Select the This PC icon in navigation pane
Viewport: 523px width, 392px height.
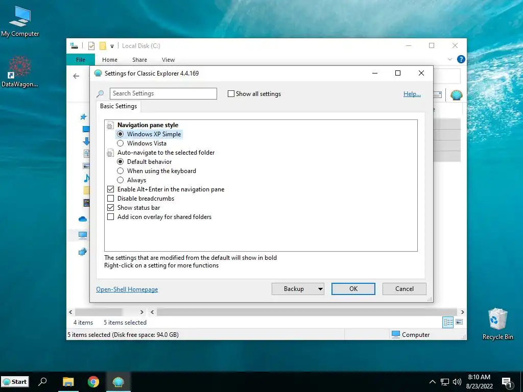coord(83,235)
